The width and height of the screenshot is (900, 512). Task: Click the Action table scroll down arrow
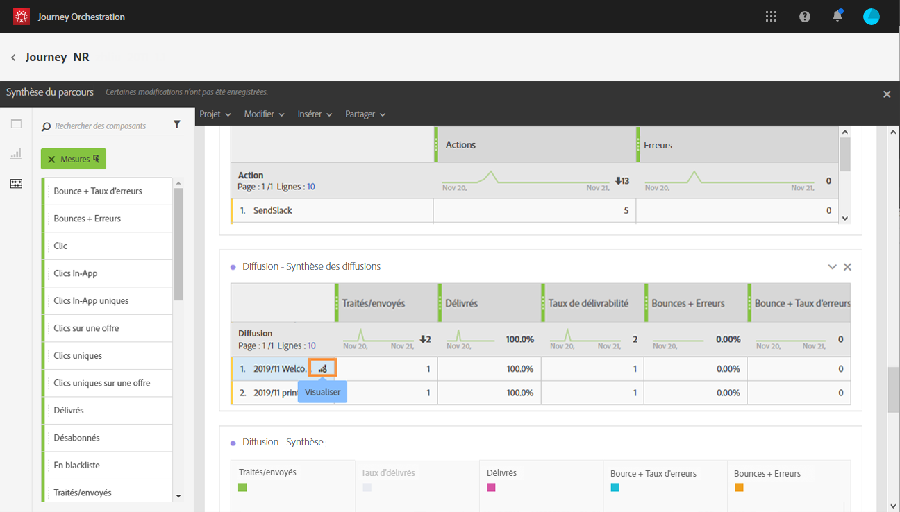[x=845, y=218]
